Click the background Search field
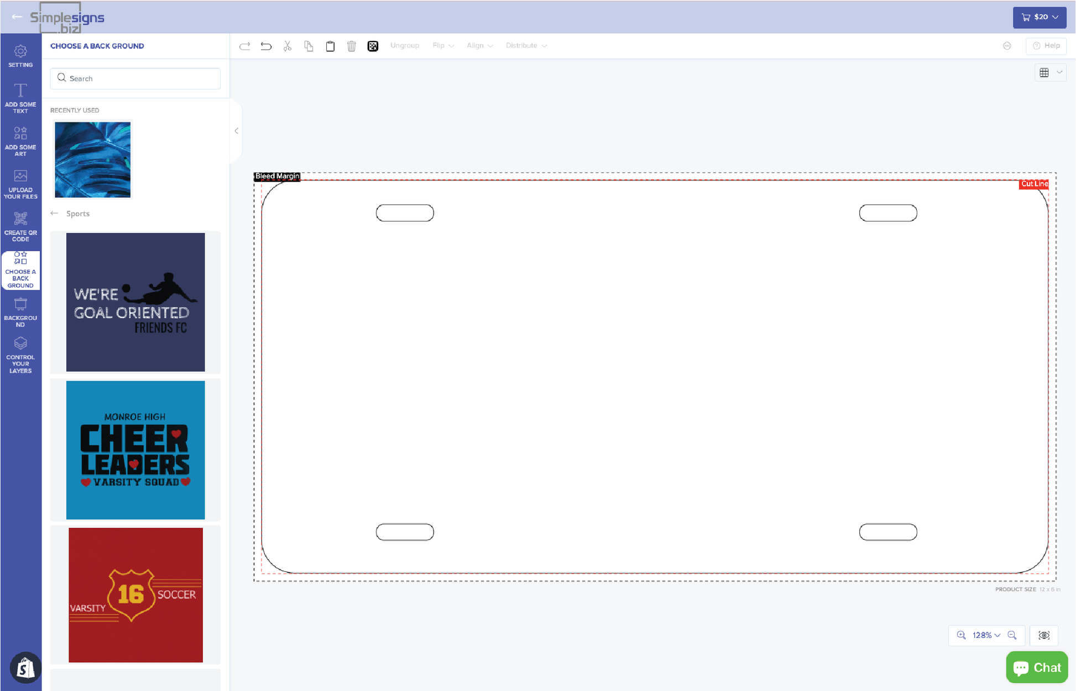This screenshot has height=691, width=1076. click(135, 79)
